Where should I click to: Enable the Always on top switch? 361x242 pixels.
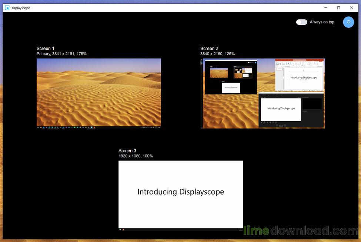coord(302,22)
